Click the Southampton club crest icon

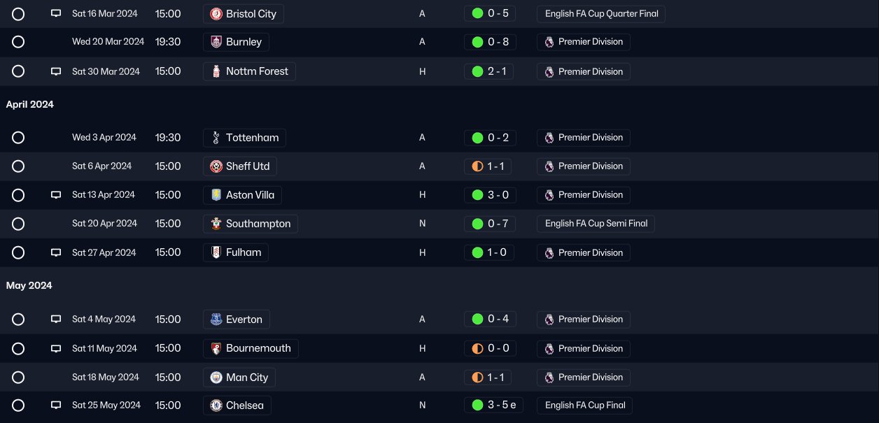click(x=216, y=224)
